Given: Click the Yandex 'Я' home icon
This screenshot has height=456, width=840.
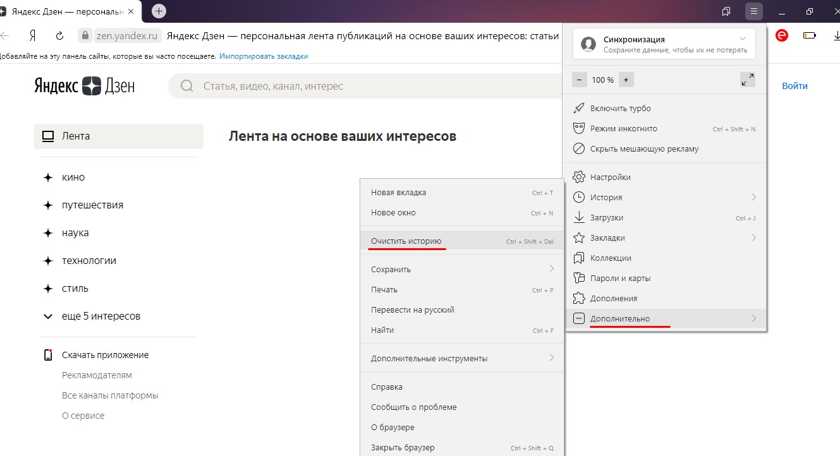Looking at the screenshot, I should 32,35.
